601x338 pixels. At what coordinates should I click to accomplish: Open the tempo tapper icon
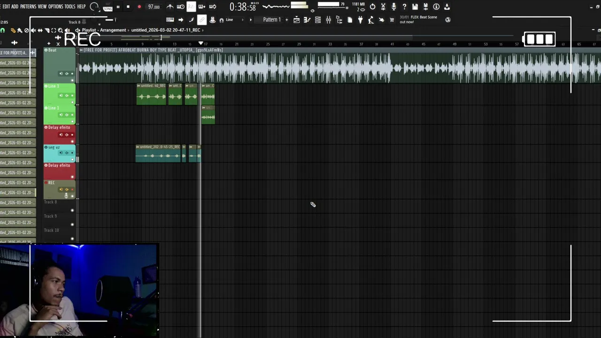pyautogui.click(x=371, y=20)
